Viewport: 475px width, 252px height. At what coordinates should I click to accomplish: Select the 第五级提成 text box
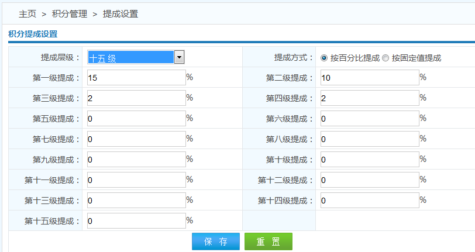[136, 119]
